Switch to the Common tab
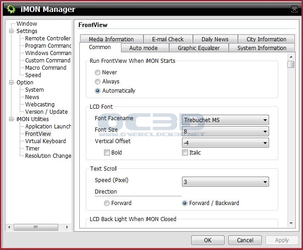303x250 pixels. point(100,47)
